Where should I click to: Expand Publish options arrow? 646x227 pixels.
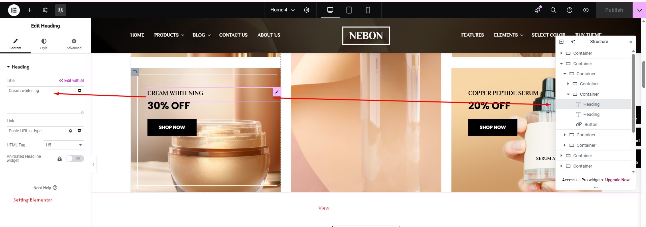[639, 10]
